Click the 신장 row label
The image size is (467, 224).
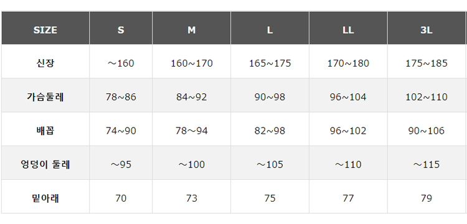[x=45, y=62]
